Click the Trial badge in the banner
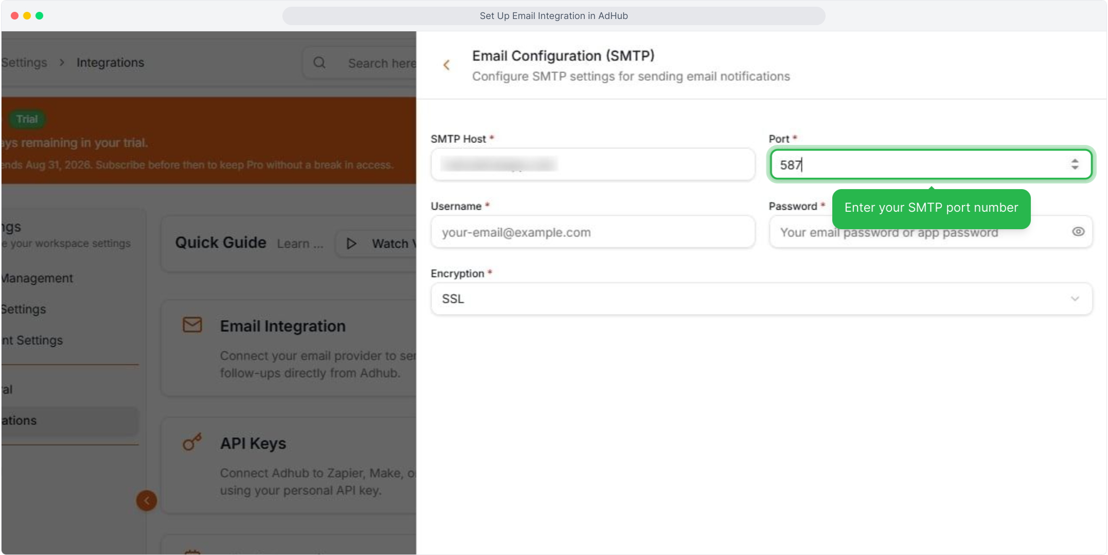This screenshot has width=1108, height=555. [x=27, y=119]
